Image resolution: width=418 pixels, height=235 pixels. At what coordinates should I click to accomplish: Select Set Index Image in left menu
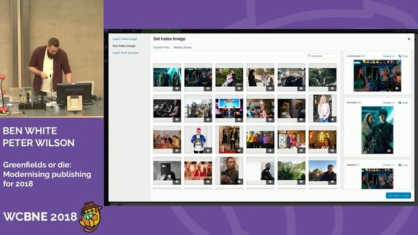click(x=124, y=46)
